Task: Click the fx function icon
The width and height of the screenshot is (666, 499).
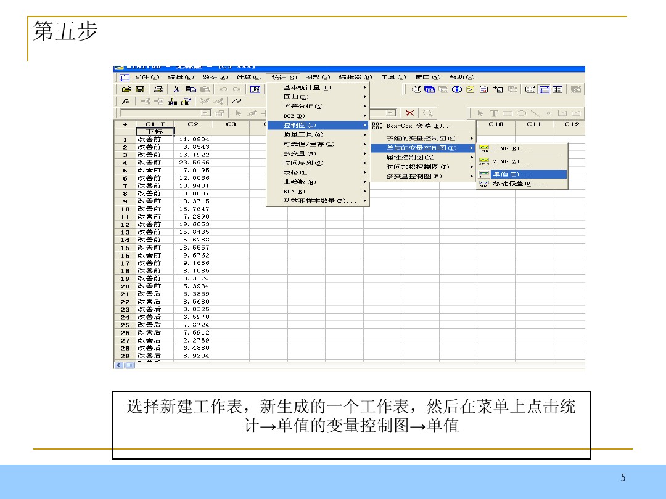Action: tap(125, 102)
